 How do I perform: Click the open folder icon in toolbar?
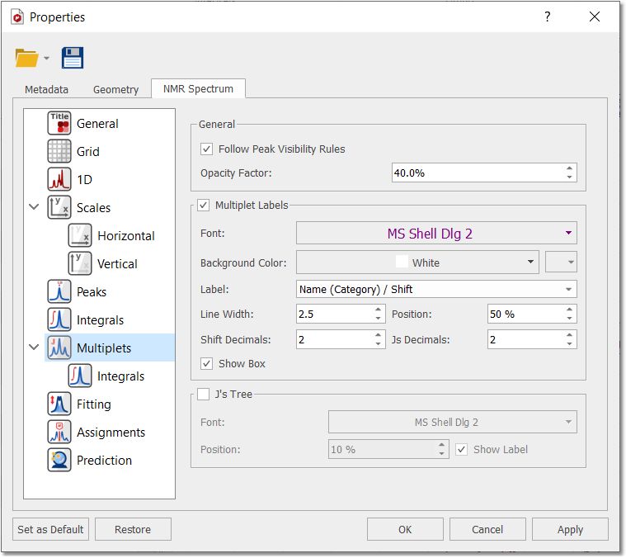tap(26, 58)
